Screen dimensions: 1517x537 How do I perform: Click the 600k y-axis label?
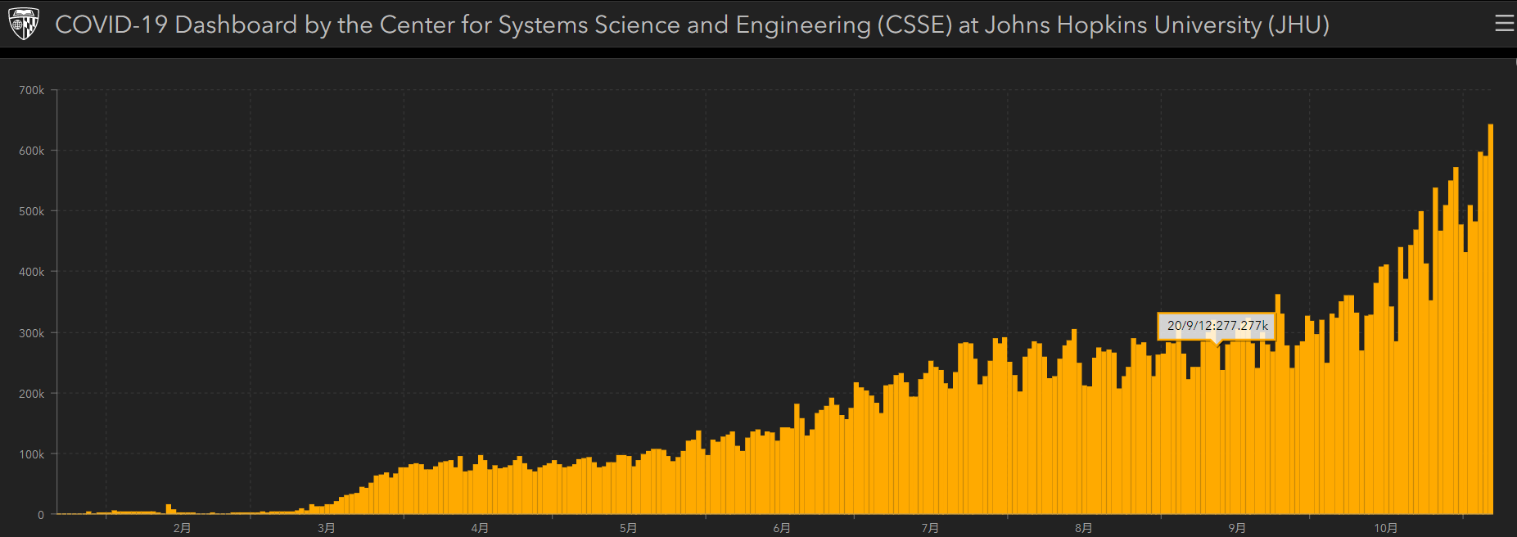(32, 151)
